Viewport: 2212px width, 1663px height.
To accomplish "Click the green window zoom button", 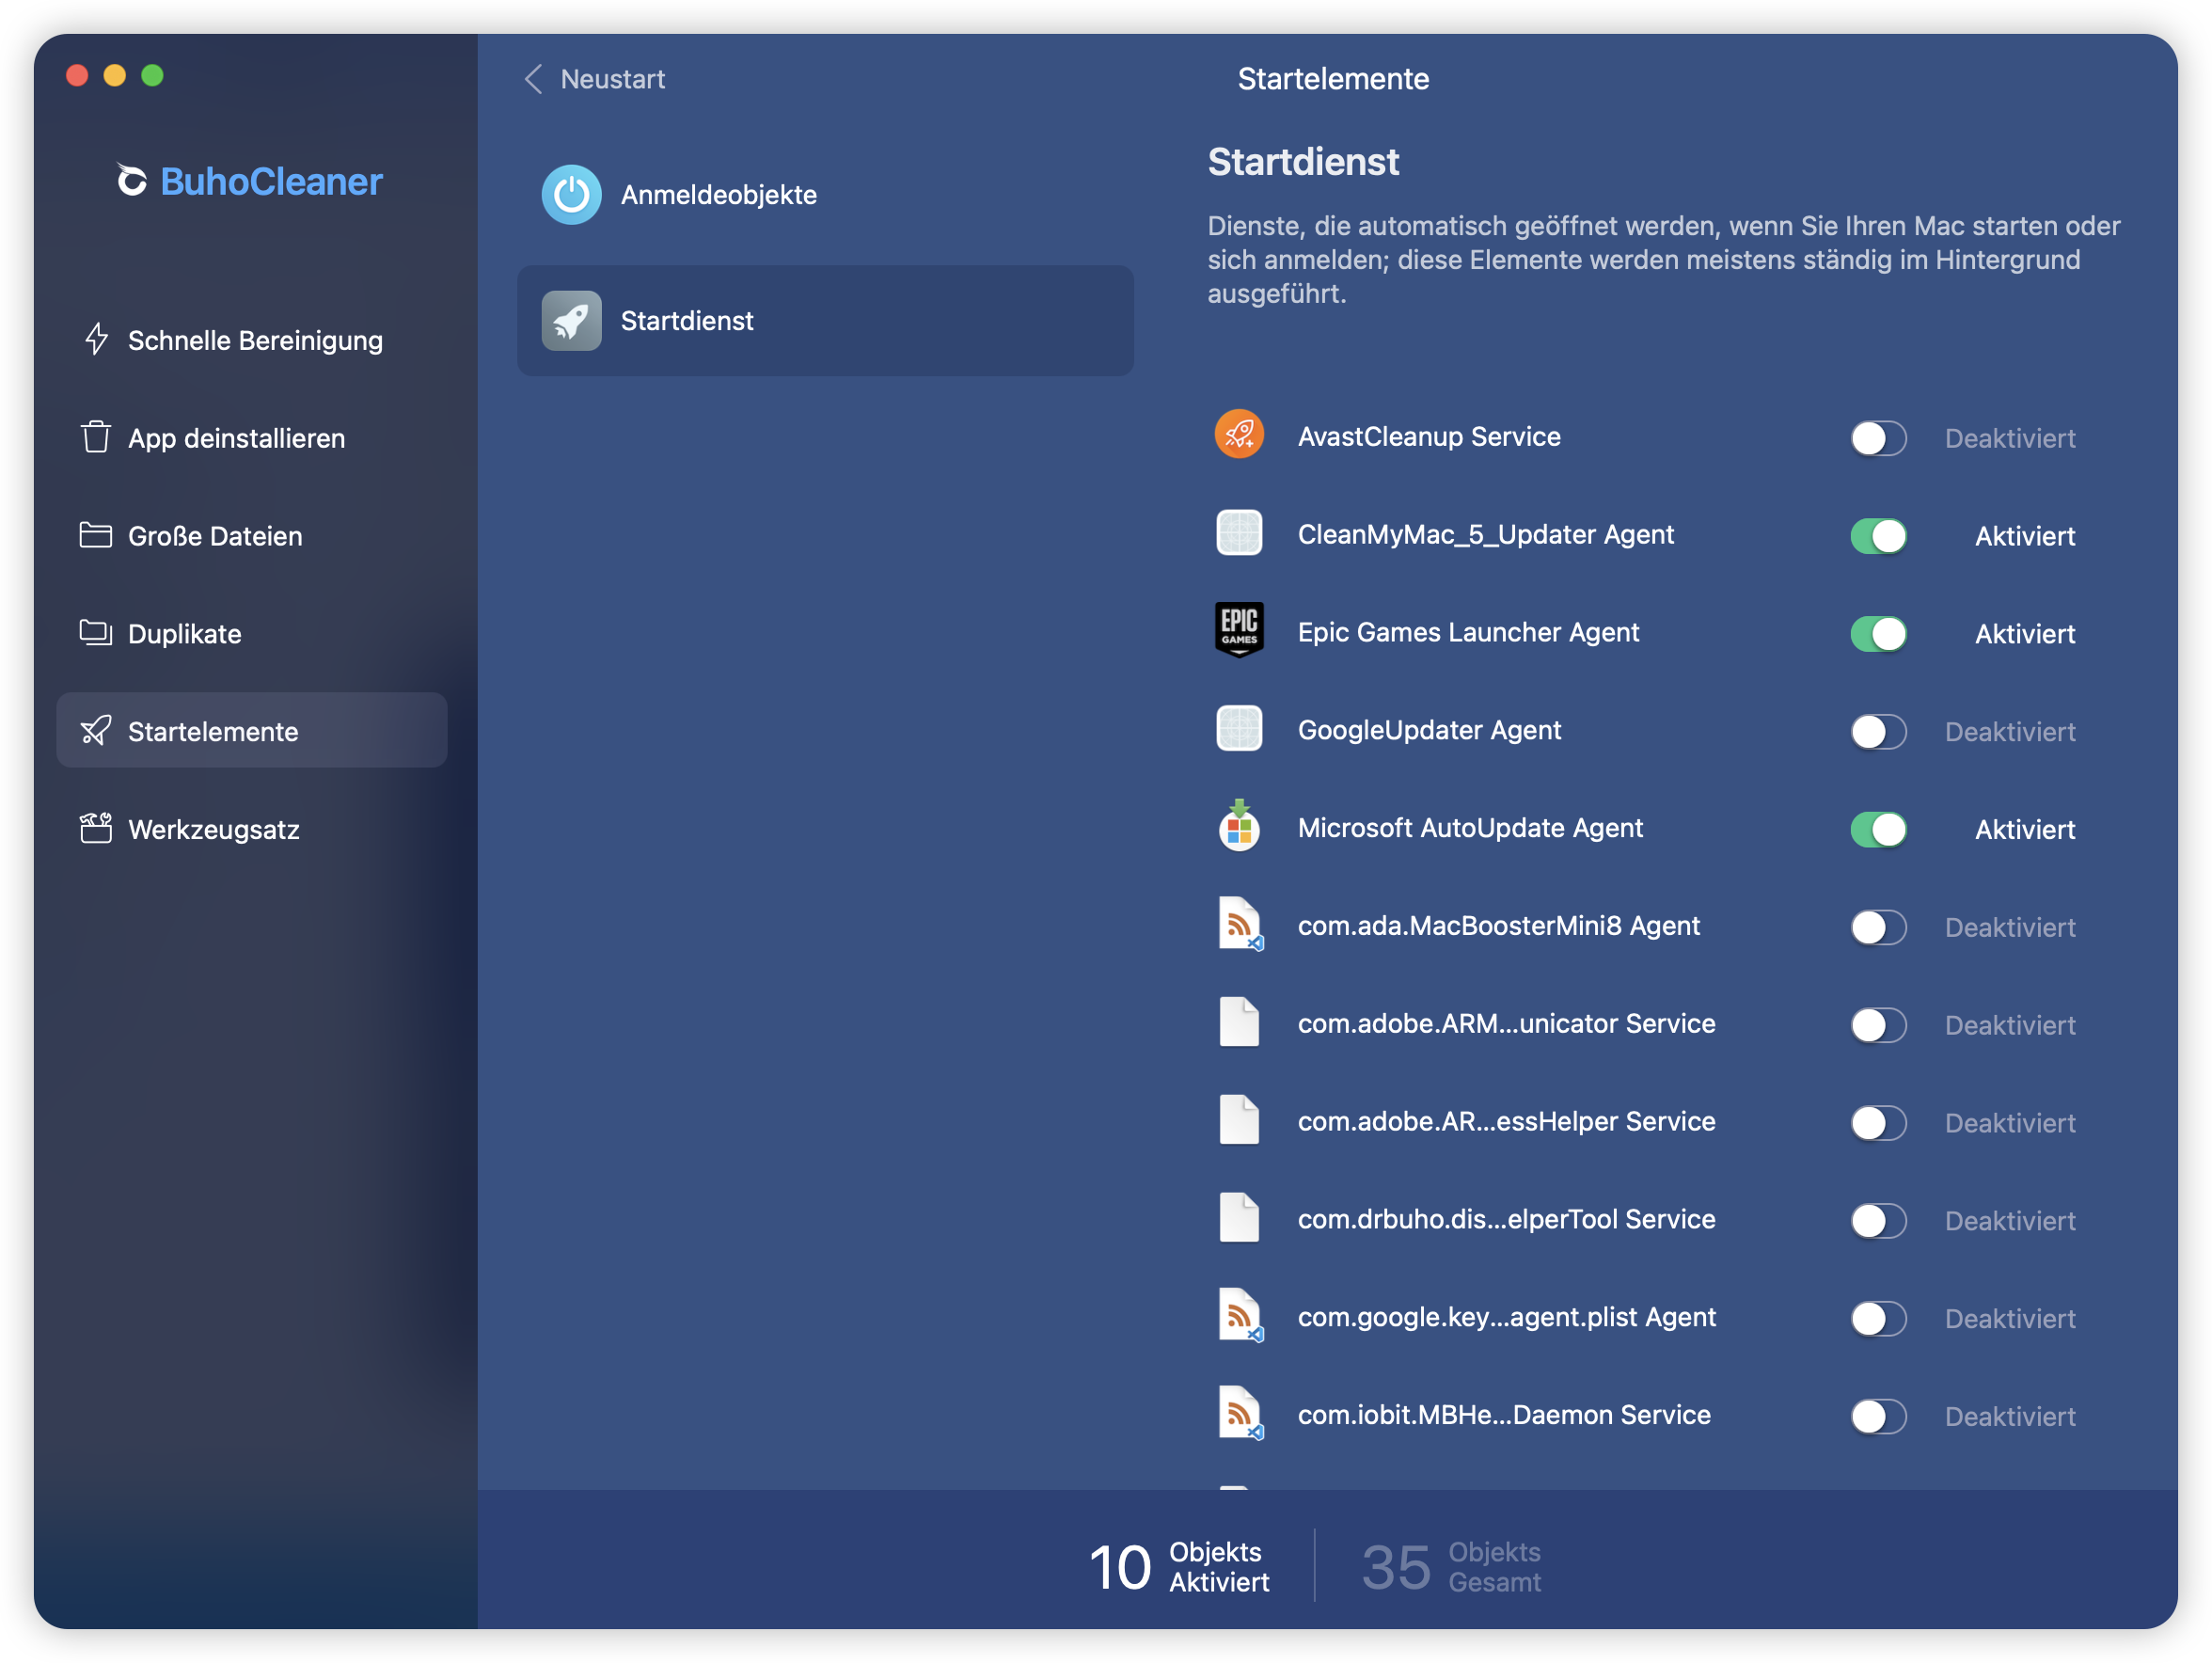I will click(152, 75).
